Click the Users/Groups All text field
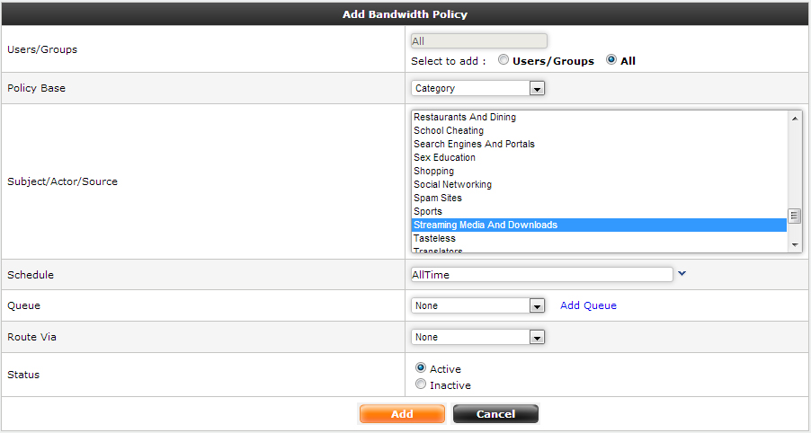This screenshot has width=811, height=433. (x=479, y=41)
